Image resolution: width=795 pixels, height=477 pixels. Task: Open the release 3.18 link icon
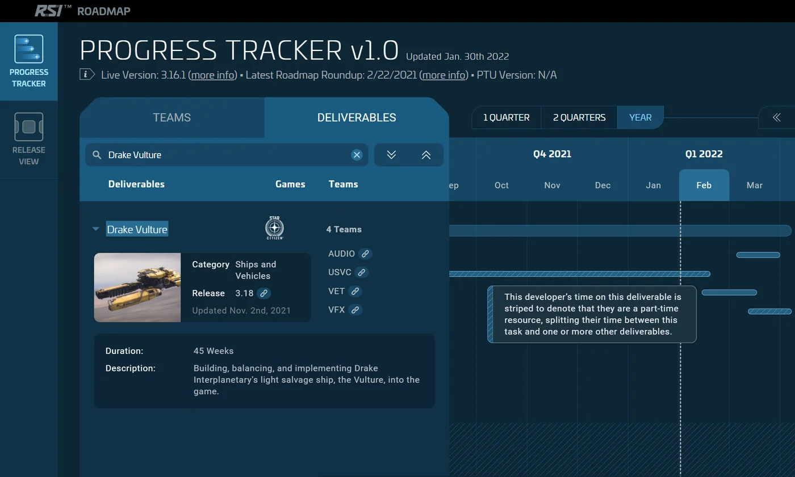pyautogui.click(x=263, y=293)
